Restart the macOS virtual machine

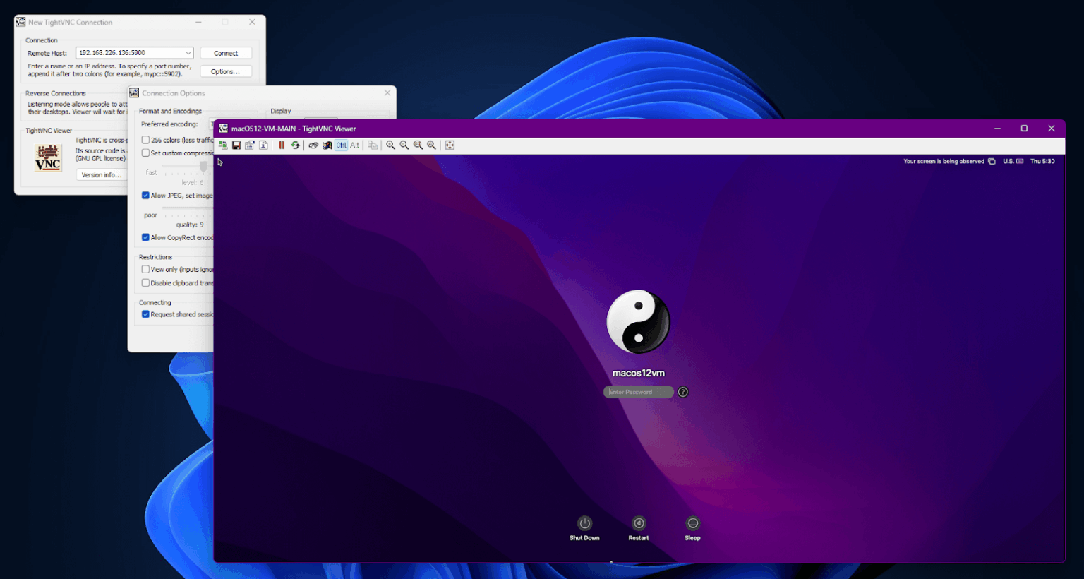pos(638,525)
